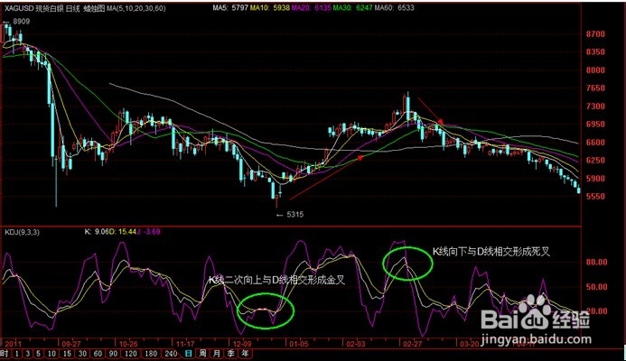Open the 180-minute period tab
The height and width of the screenshot is (361, 626).
(x=151, y=354)
